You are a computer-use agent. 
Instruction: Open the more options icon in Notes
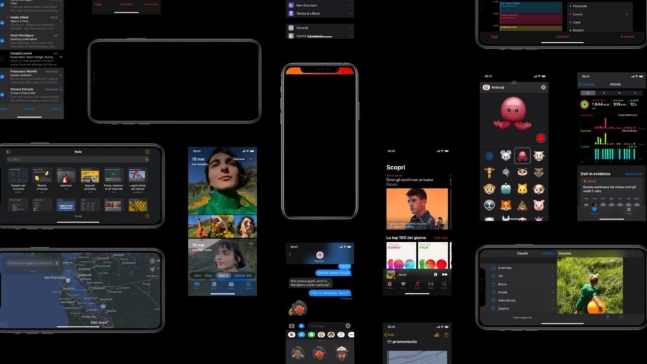click(147, 152)
